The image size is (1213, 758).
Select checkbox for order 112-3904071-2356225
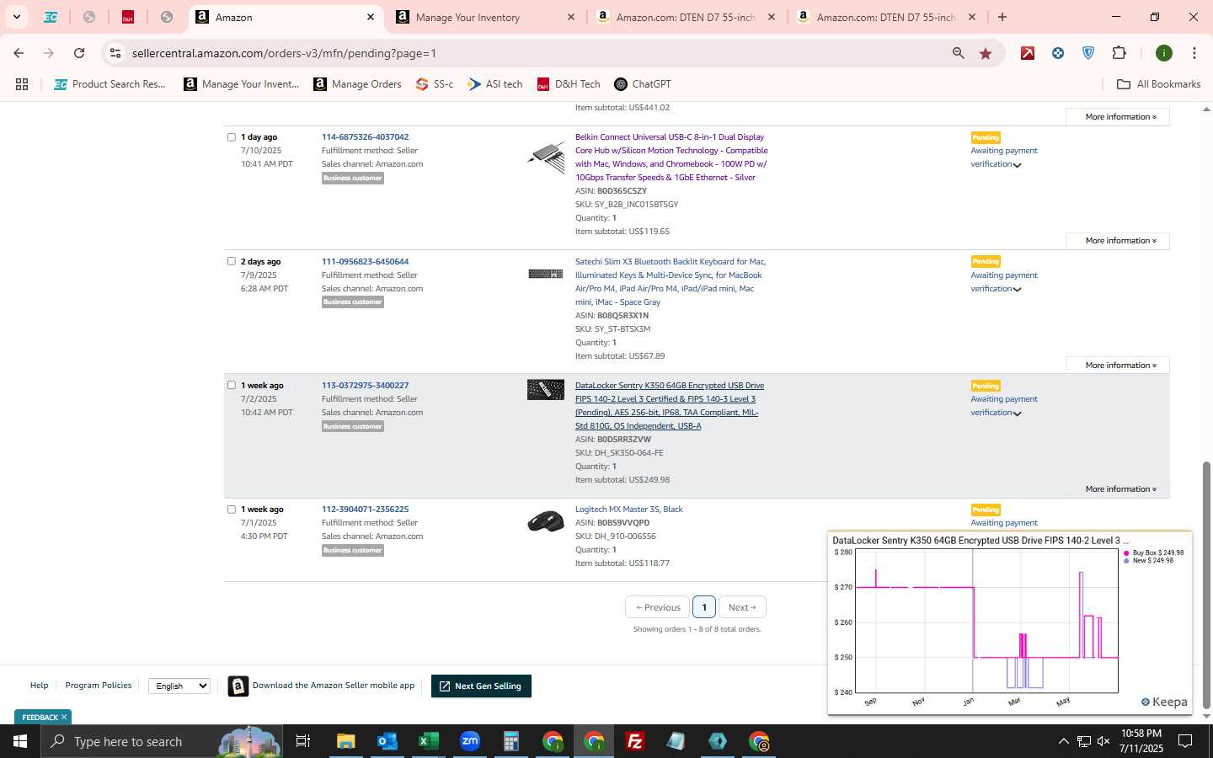pyautogui.click(x=231, y=510)
